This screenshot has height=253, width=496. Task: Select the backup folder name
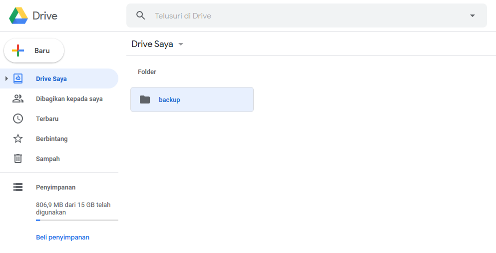(x=169, y=99)
